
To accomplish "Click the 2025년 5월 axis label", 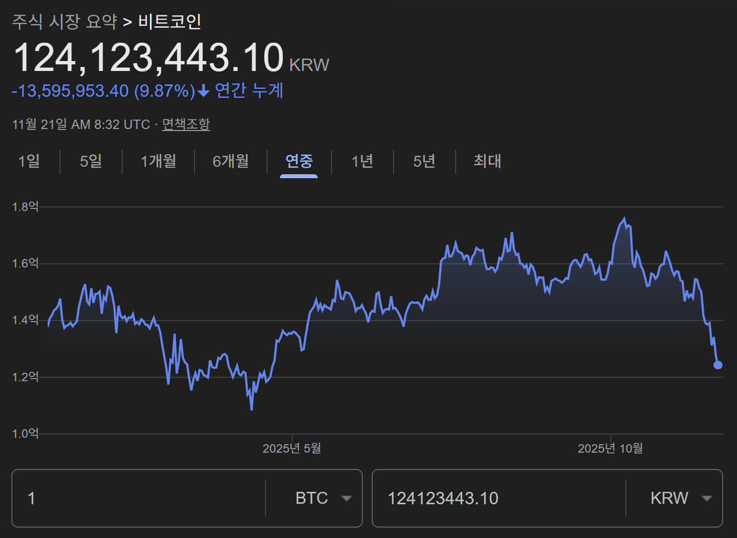I will [292, 449].
